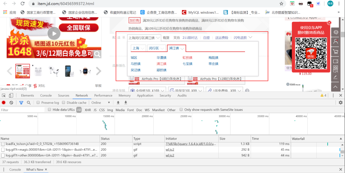
Task: Import HAR file upload arrow icon
Action: tap(118, 103)
